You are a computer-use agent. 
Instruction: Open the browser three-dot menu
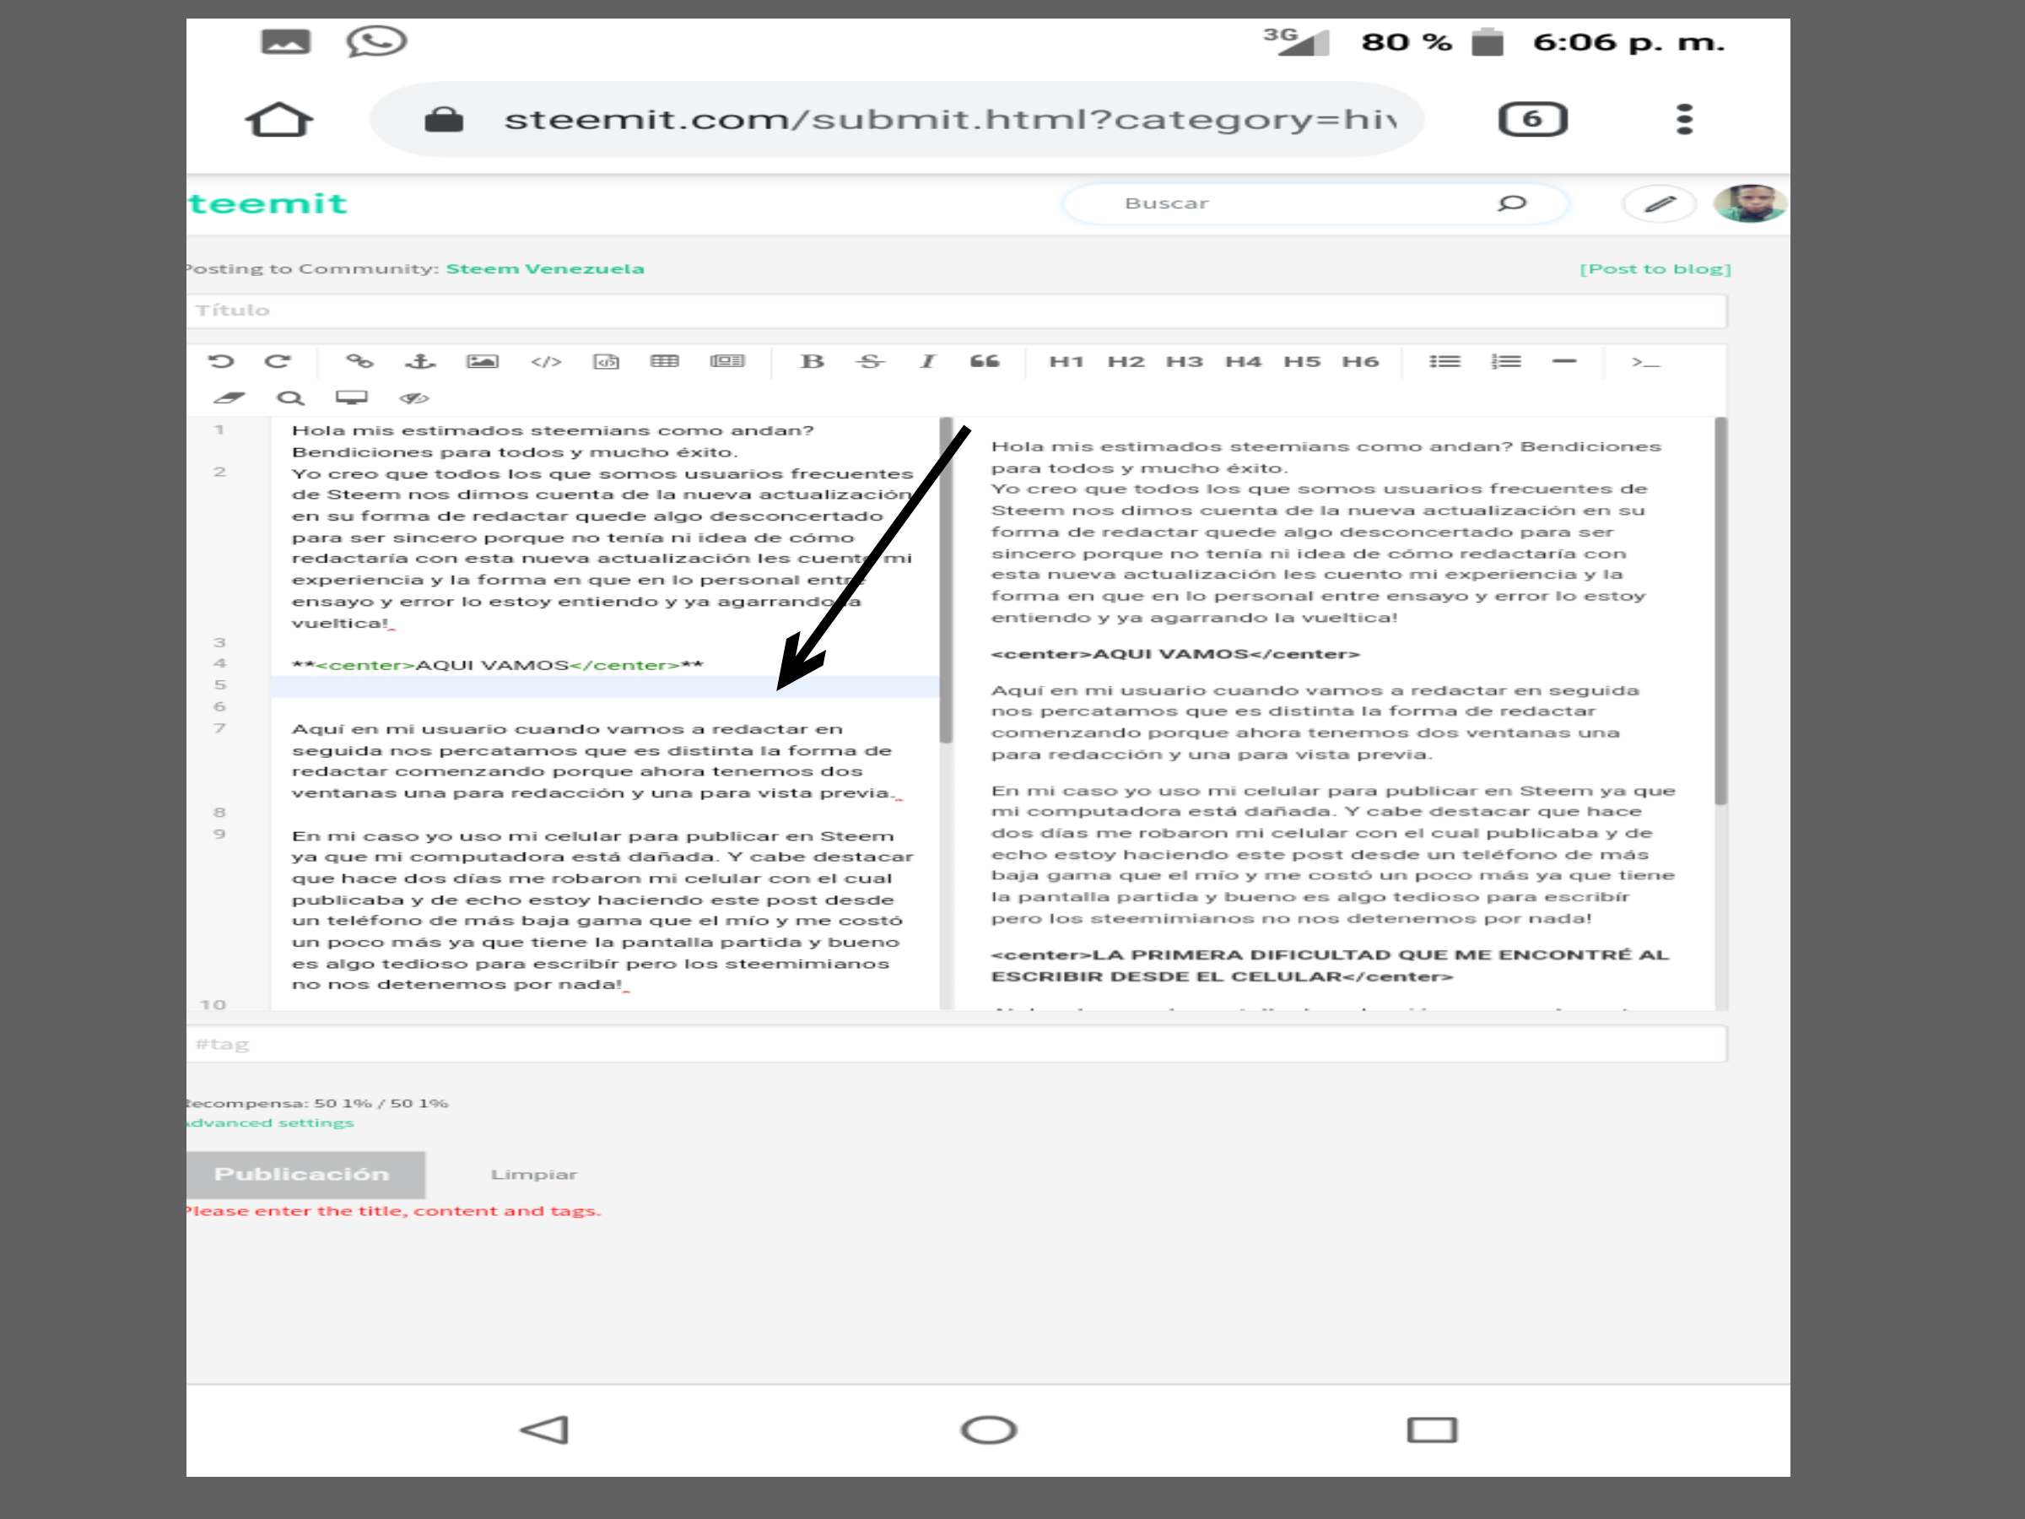pos(1684,119)
